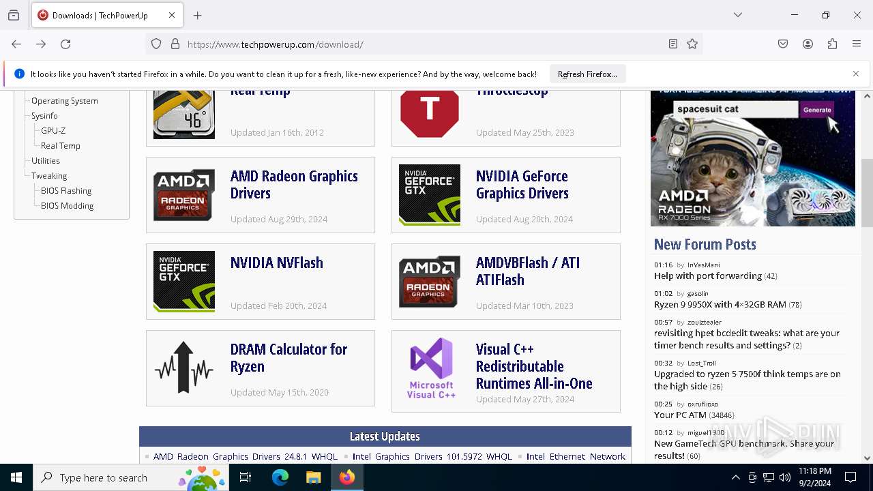Open recent browsing Firefox View icon

[x=14, y=15]
